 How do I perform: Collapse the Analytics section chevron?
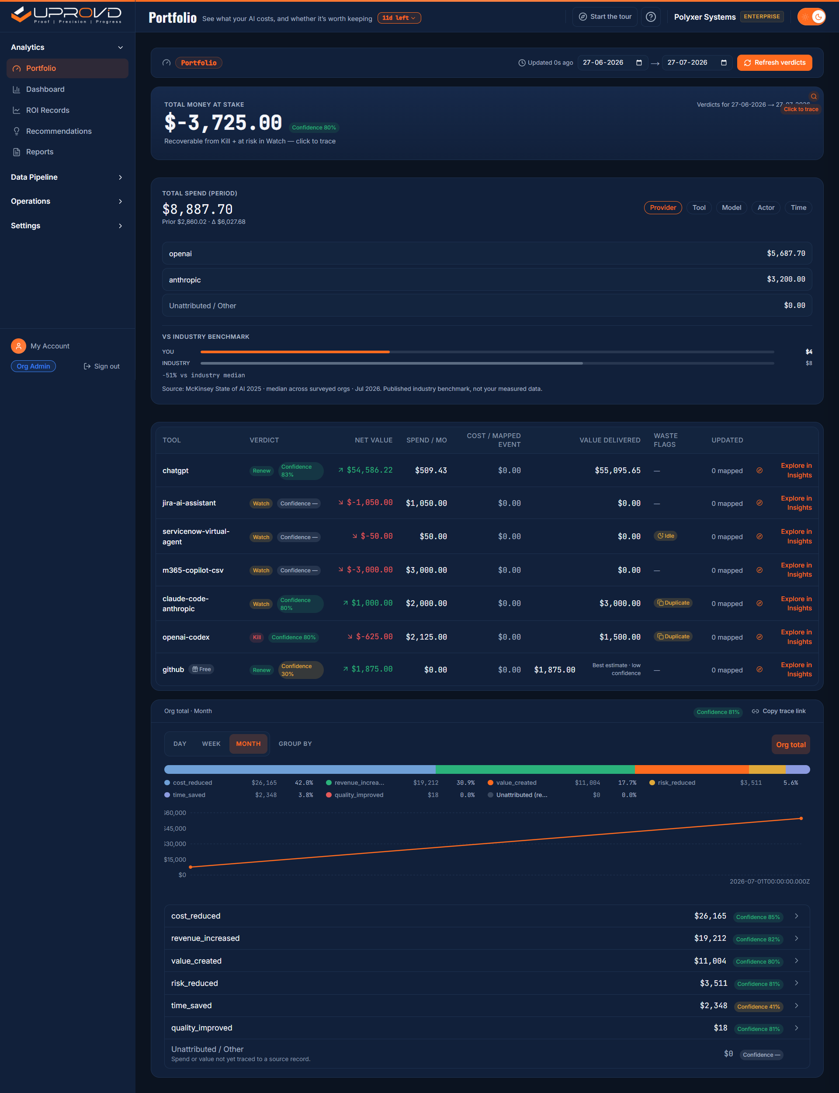(120, 48)
